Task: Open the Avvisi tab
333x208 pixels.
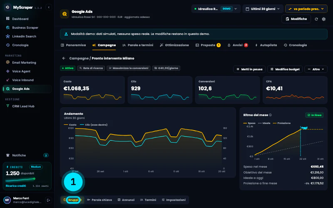Action: pyautogui.click(x=238, y=45)
